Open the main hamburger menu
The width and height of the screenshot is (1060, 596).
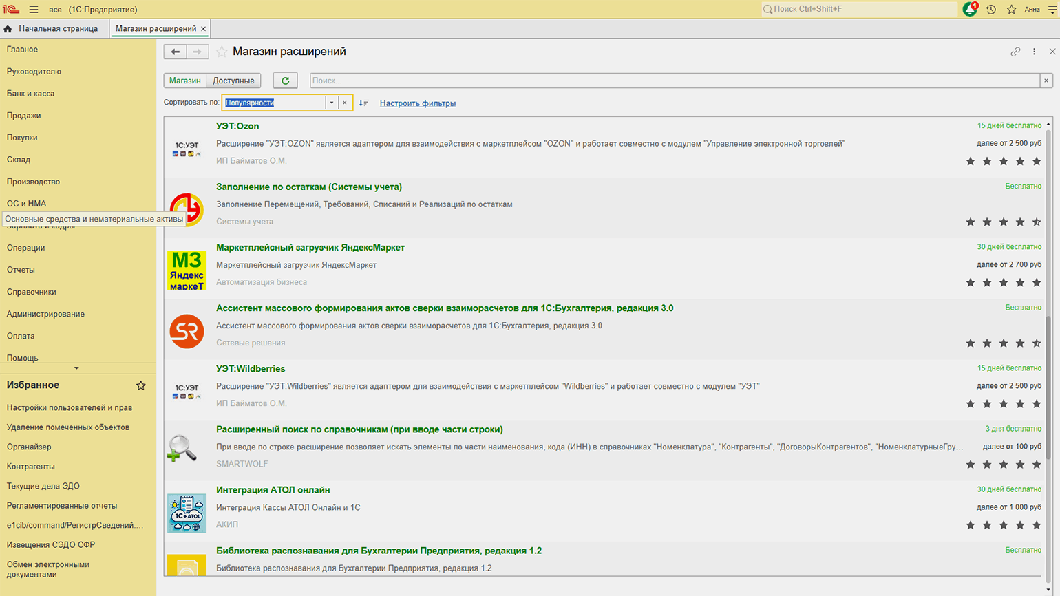click(33, 10)
